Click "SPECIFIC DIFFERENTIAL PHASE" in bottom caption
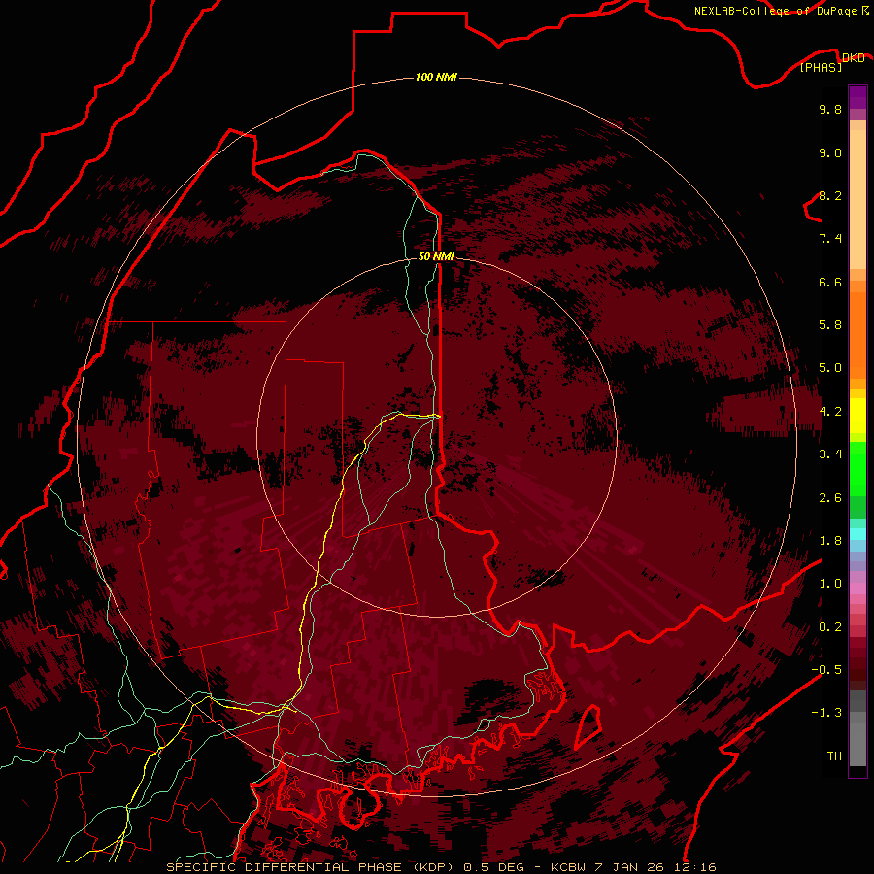 click(x=284, y=867)
